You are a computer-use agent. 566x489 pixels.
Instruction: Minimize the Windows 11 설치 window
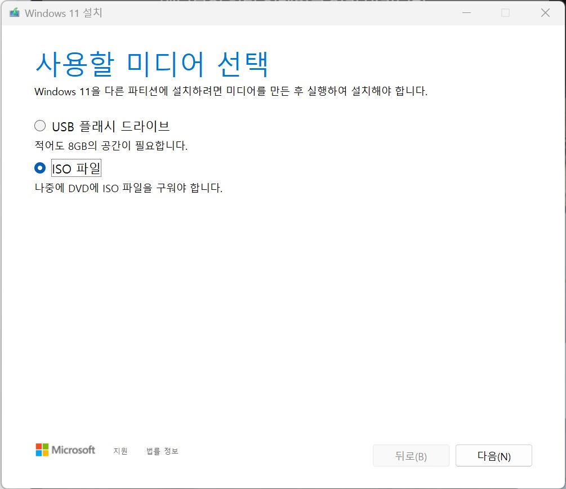pyautogui.click(x=466, y=13)
